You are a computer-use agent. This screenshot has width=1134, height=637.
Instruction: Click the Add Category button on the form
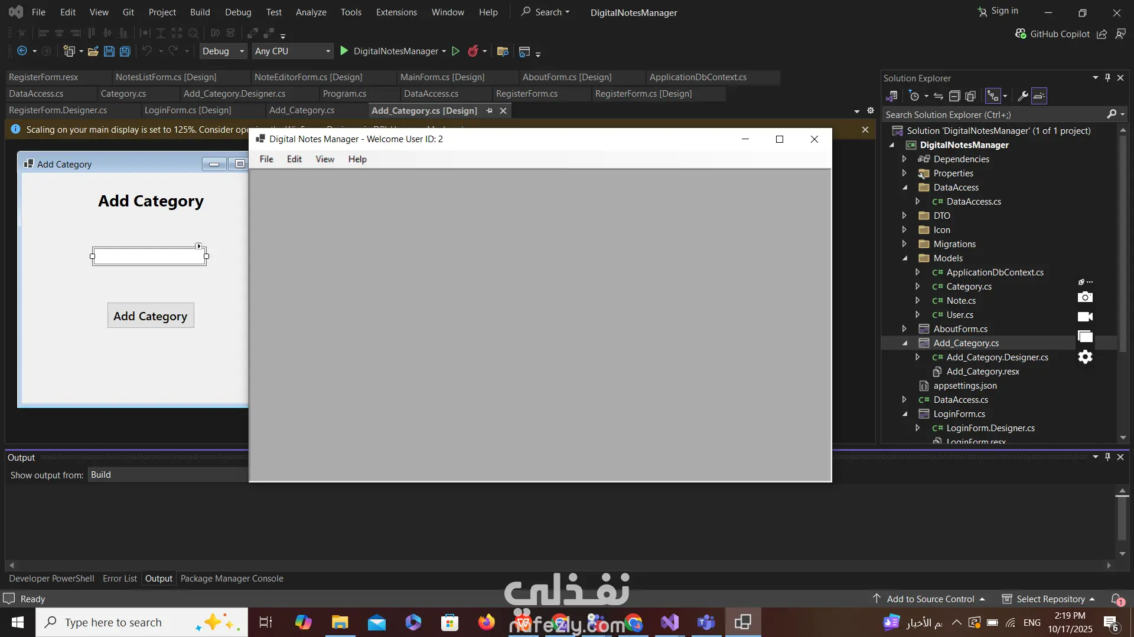151,316
